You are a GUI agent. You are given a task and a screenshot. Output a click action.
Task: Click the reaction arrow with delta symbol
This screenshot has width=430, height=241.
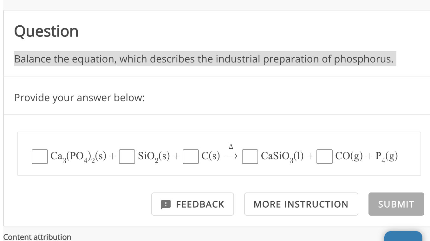[x=231, y=153]
